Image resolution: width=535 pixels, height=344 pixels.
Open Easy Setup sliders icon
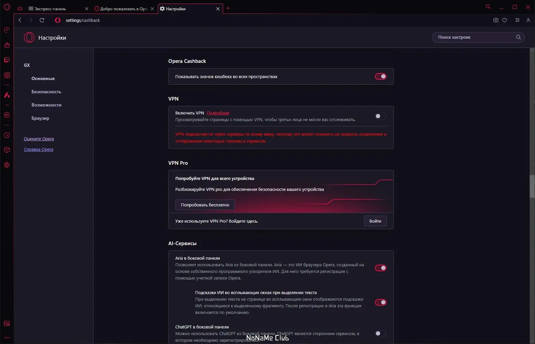[x=517, y=20]
